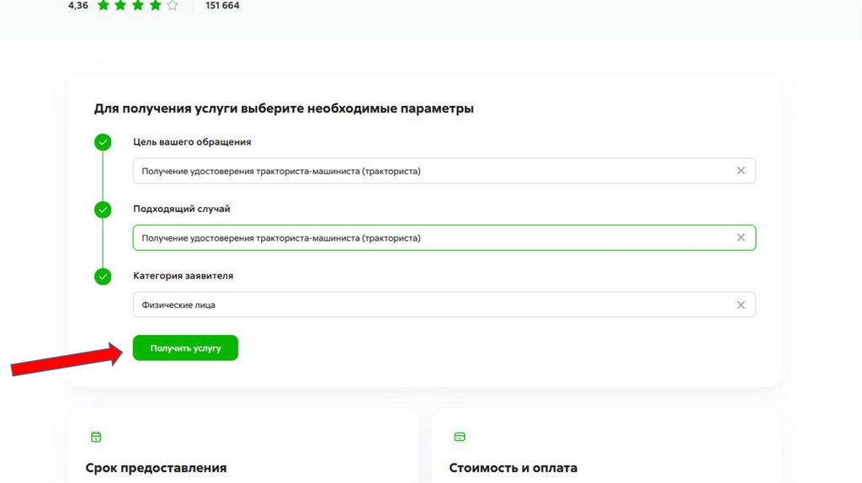Click the empty fifth rating star

click(x=173, y=6)
